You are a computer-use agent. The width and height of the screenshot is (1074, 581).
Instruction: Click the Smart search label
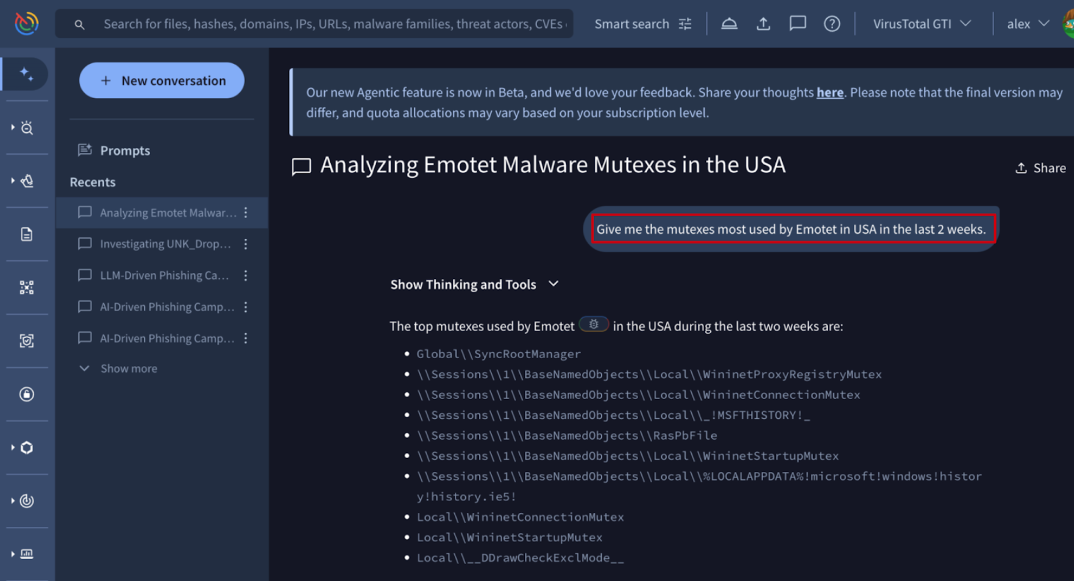631,24
